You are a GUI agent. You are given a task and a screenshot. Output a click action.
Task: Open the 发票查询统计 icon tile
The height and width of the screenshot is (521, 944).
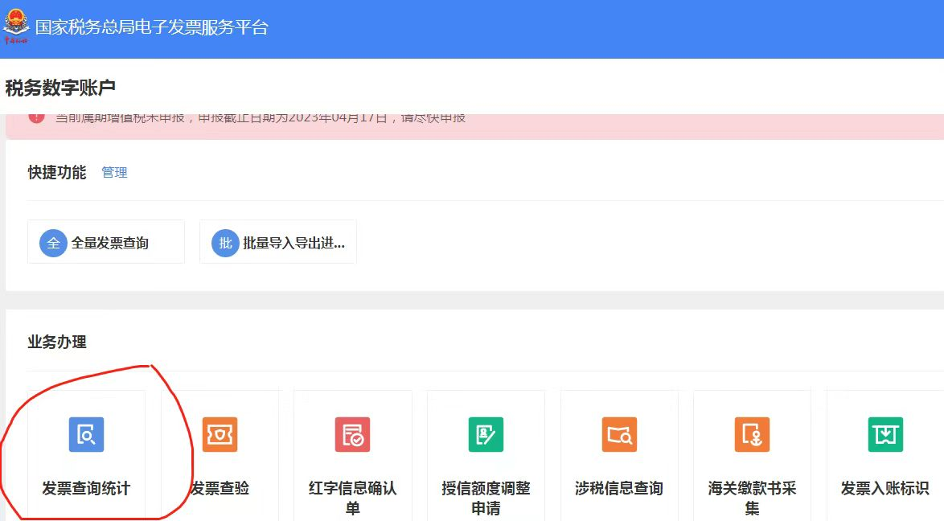click(87, 434)
